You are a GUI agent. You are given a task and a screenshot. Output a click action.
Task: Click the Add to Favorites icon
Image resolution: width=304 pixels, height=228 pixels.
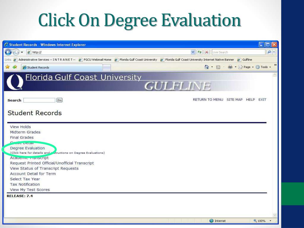[x=15, y=67]
